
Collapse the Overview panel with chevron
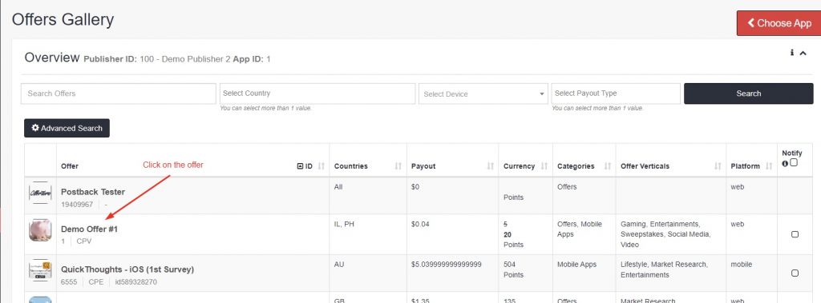(803, 54)
